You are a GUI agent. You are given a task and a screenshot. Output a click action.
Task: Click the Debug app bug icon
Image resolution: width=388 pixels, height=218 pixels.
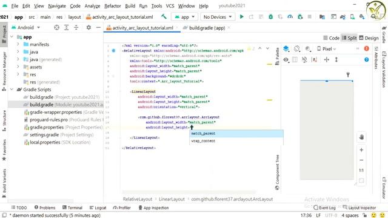point(271,17)
